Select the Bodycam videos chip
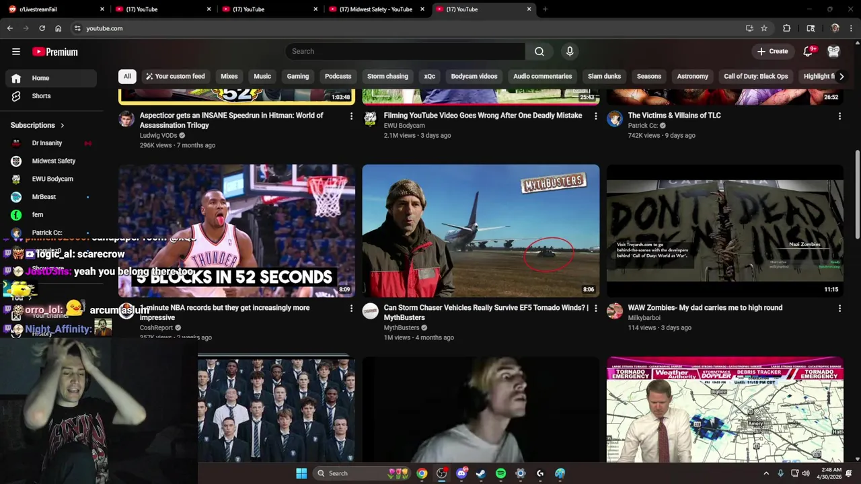 pos(474,76)
